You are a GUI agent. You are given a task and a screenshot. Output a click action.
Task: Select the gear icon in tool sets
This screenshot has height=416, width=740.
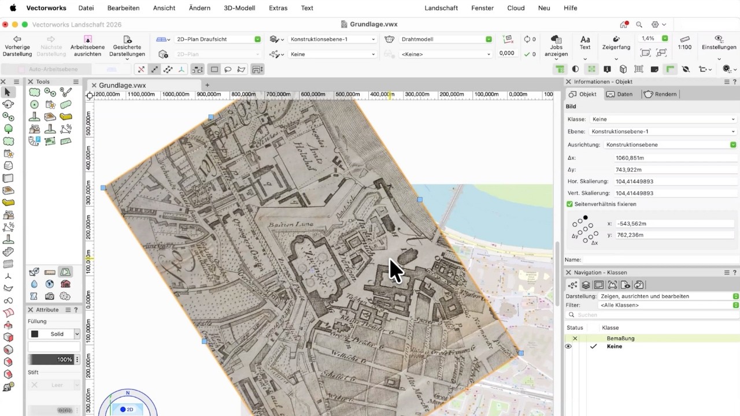pos(65,296)
